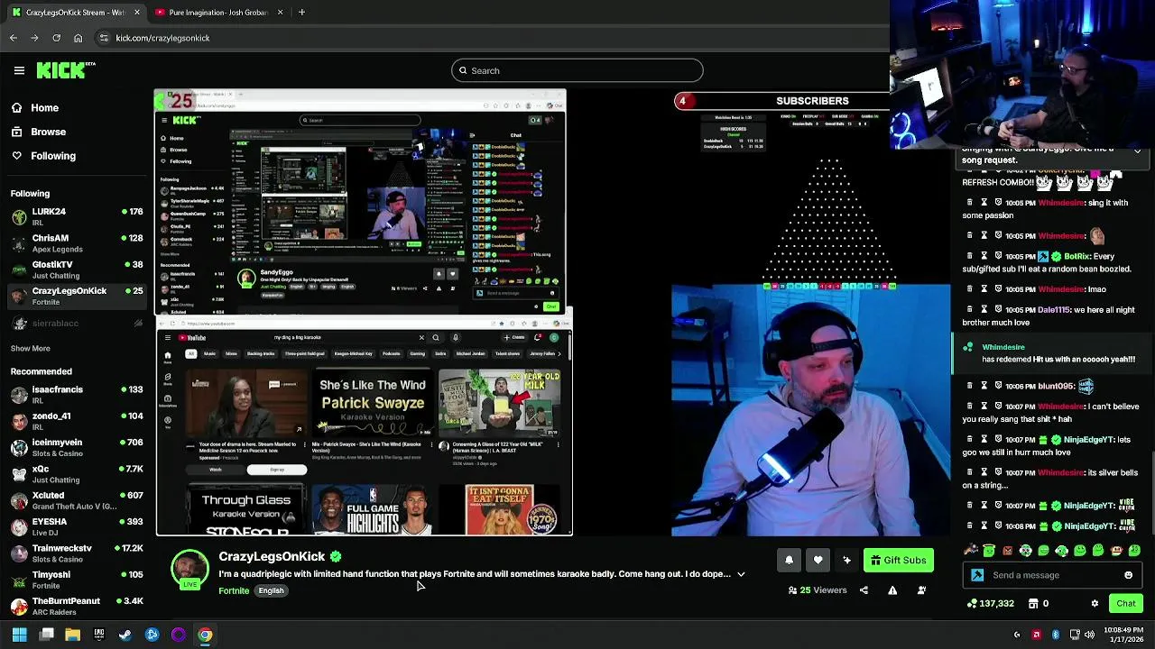Open the browser home page

coord(78,38)
